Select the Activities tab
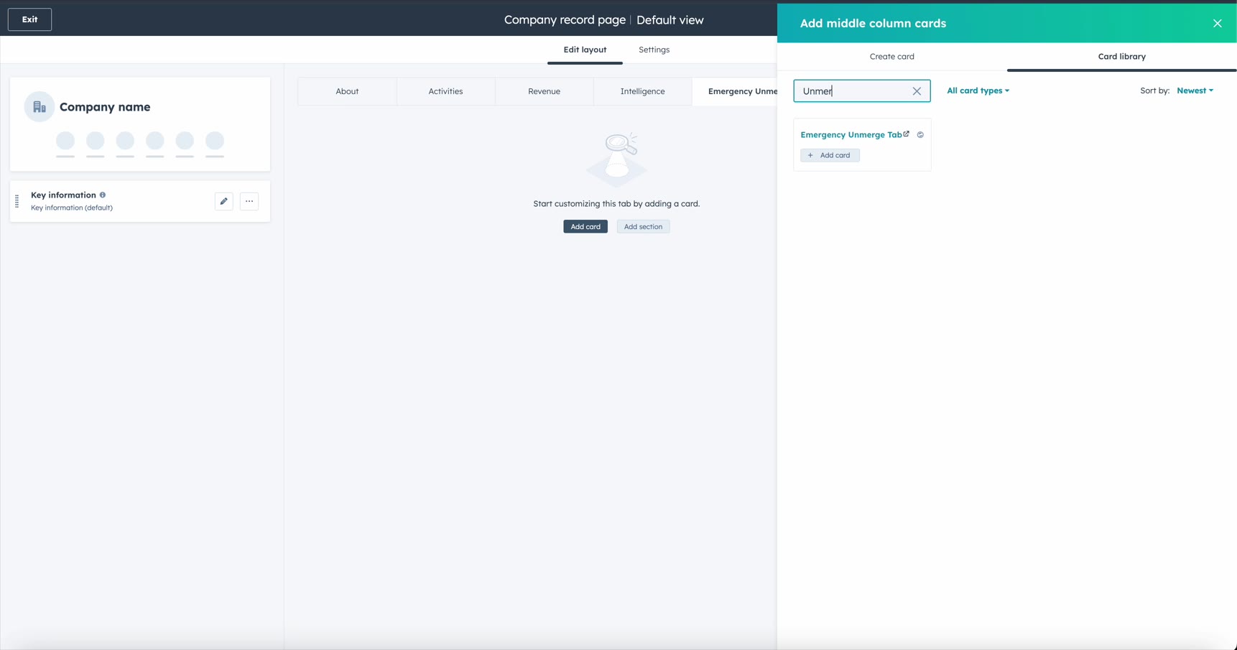Image resolution: width=1237 pixels, height=650 pixels. click(445, 91)
